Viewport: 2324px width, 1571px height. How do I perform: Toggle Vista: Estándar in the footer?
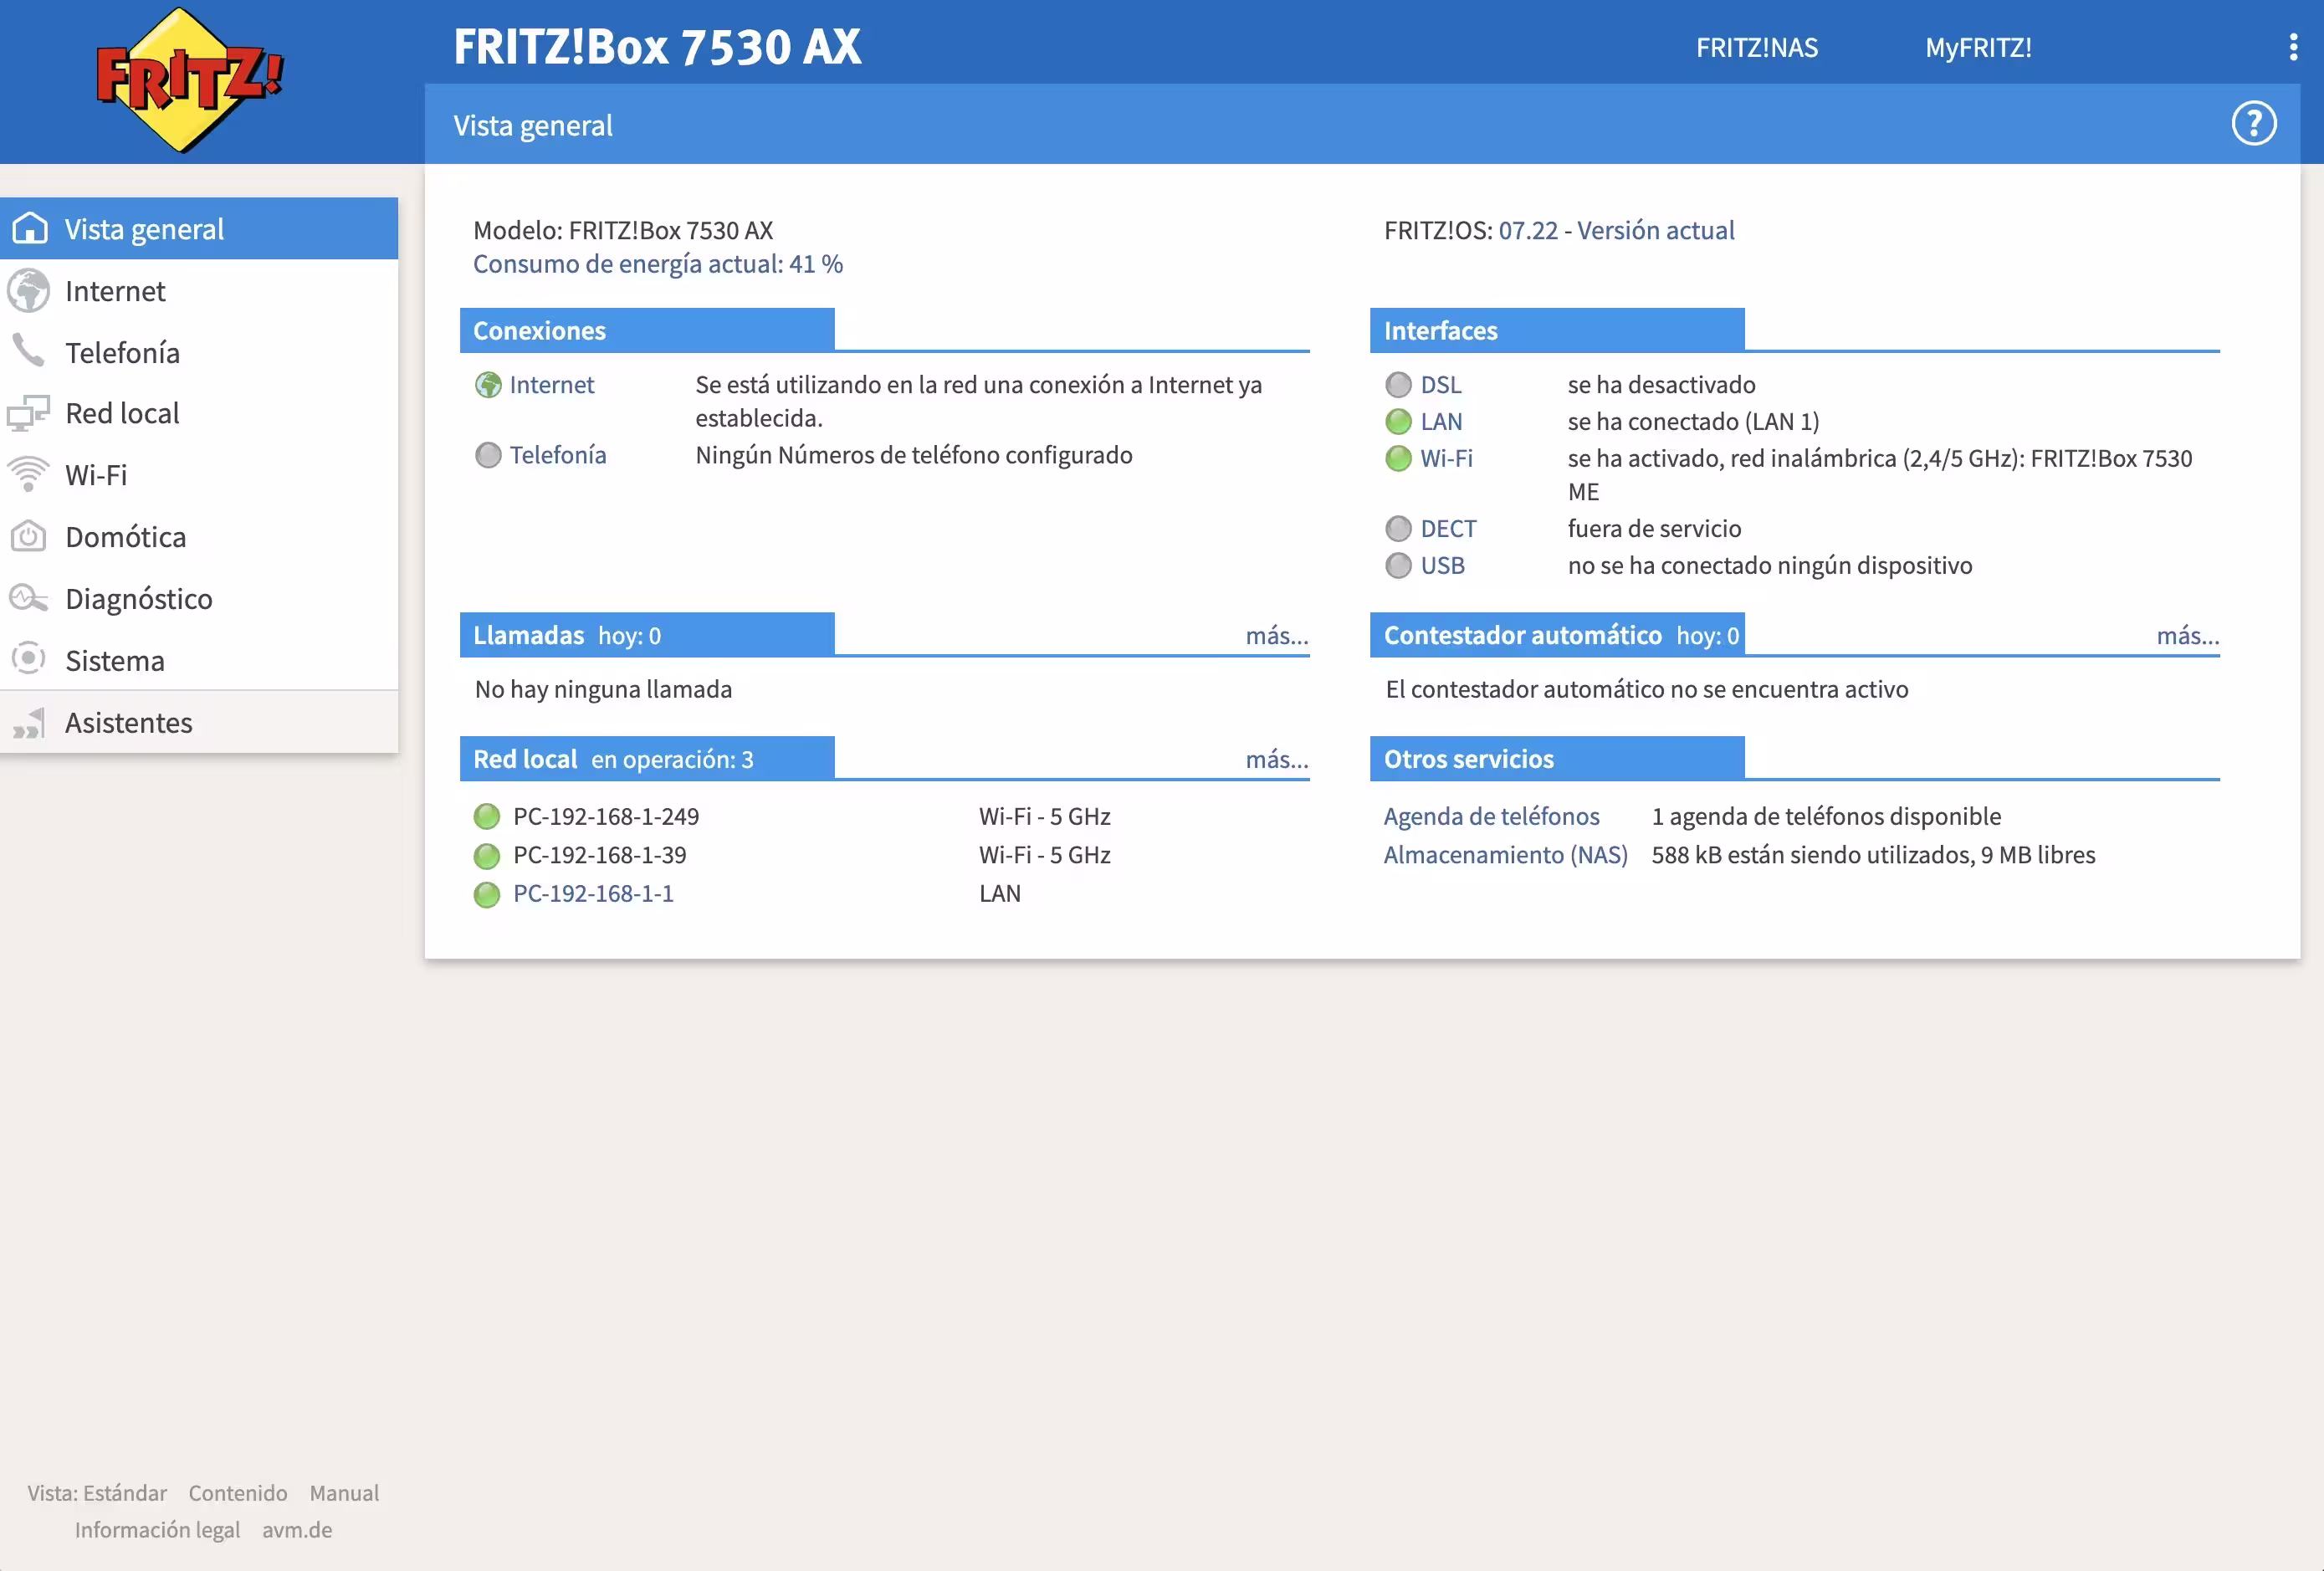(97, 1493)
